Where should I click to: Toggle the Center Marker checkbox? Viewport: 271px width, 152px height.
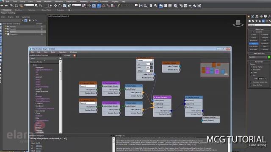[x=251, y=67]
